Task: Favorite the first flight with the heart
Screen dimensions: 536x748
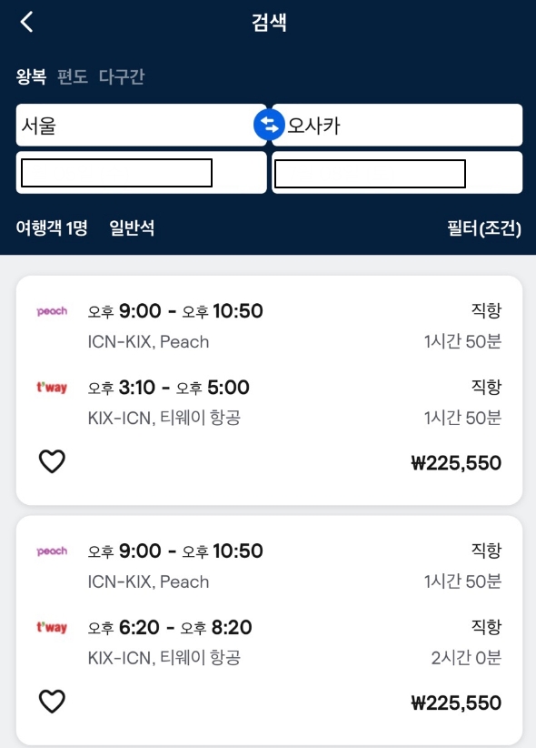Action: [53, 461]
